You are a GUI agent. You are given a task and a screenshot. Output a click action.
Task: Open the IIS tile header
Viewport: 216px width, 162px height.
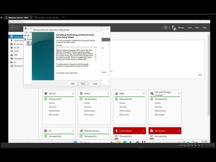59,131
